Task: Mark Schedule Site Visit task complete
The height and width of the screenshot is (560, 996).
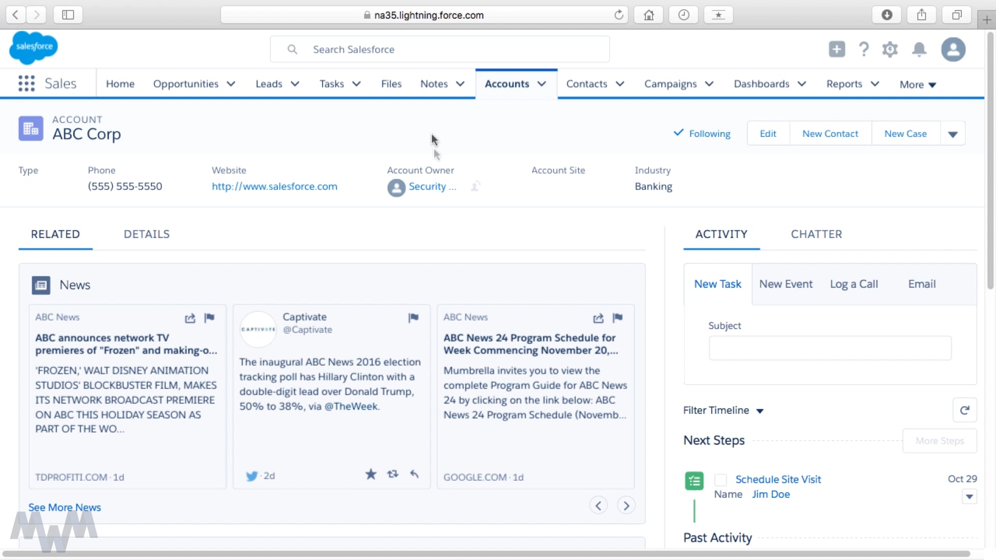Action: pyautogui.click(x=721, y=480)
